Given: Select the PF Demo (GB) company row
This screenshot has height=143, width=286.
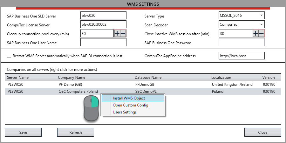Looking at the screenshot, I should click(x=70, y=85).
